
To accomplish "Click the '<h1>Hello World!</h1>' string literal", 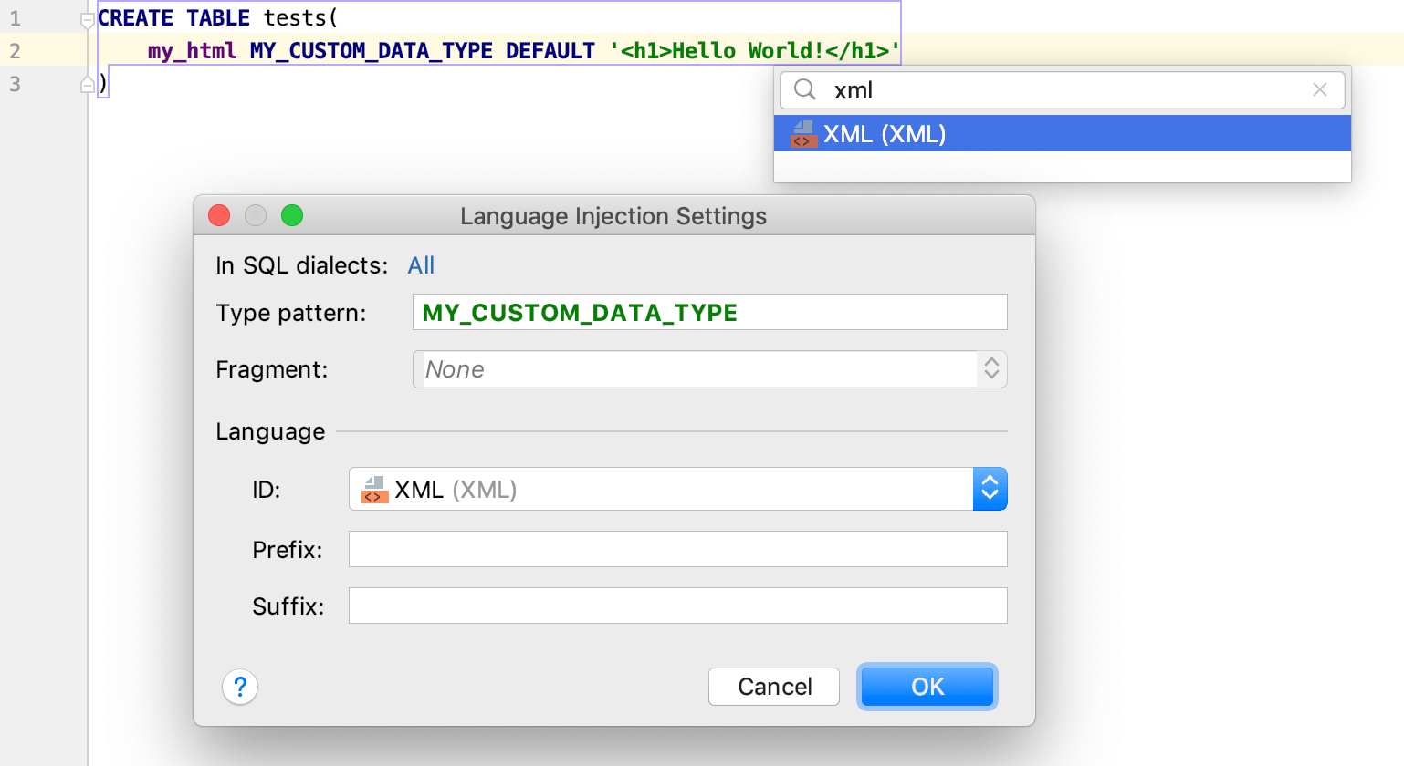I will tap(755, 51).
